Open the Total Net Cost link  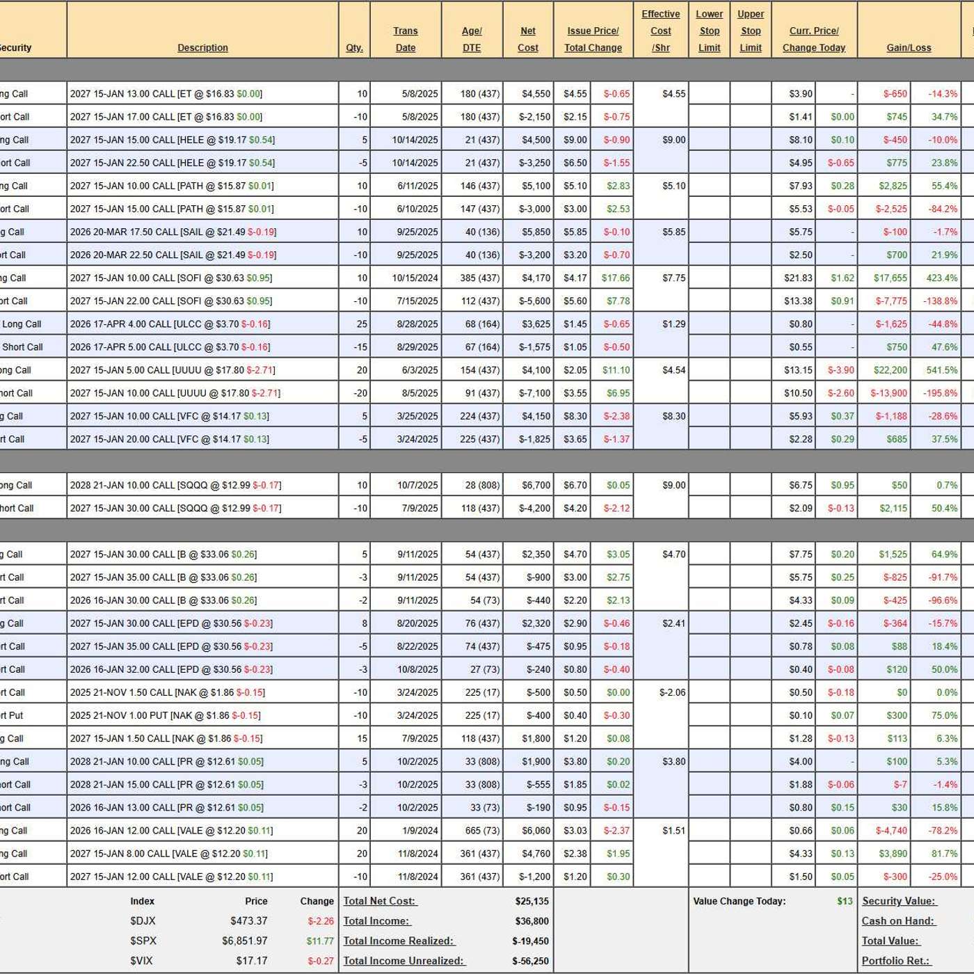coord(380,901)
